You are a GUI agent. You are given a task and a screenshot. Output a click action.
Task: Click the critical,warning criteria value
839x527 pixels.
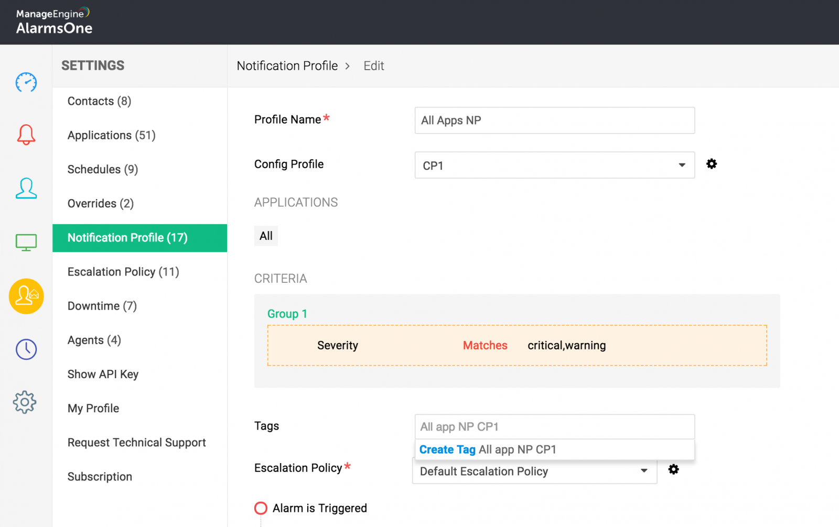[567, 346]
